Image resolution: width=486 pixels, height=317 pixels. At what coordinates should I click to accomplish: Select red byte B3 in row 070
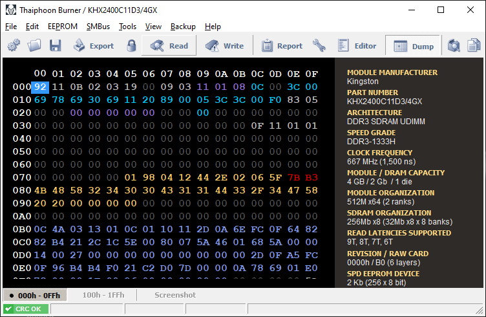tap(312, 177)
